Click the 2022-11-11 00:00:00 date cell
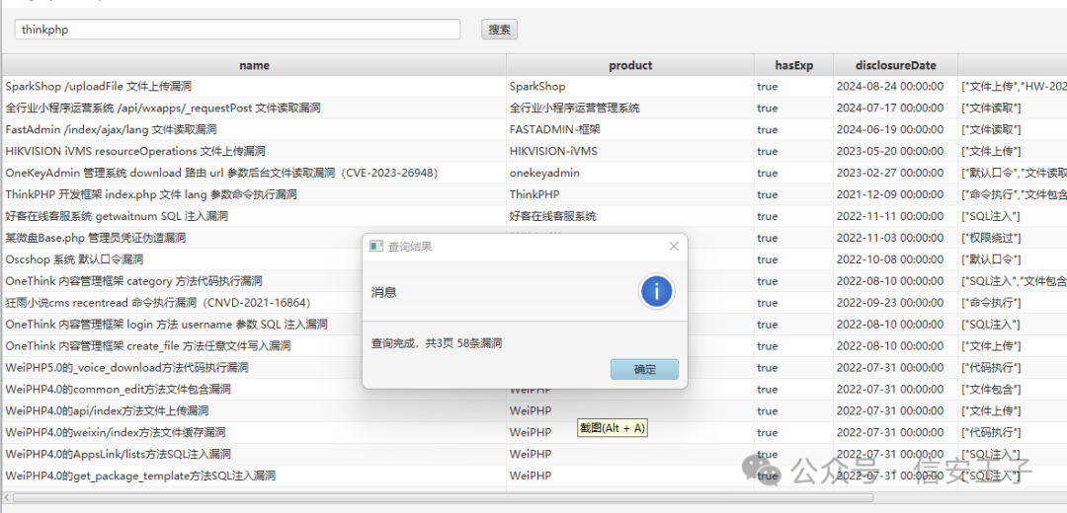 [895, 217]
